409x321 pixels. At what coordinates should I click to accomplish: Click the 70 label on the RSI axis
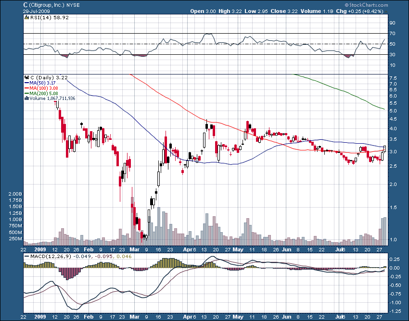(x=392, y=33)
